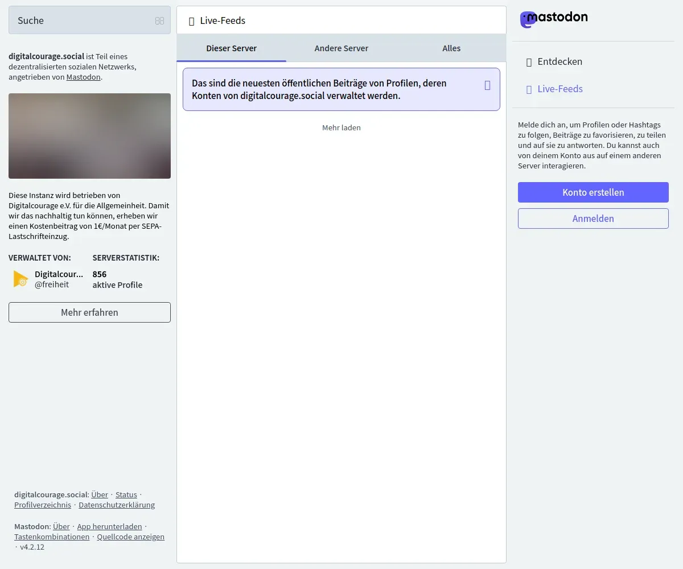Image resolution: width=683 pixels, height=569 pixels.
Task: Focus the Suche search field
Action: pos(89,20)
